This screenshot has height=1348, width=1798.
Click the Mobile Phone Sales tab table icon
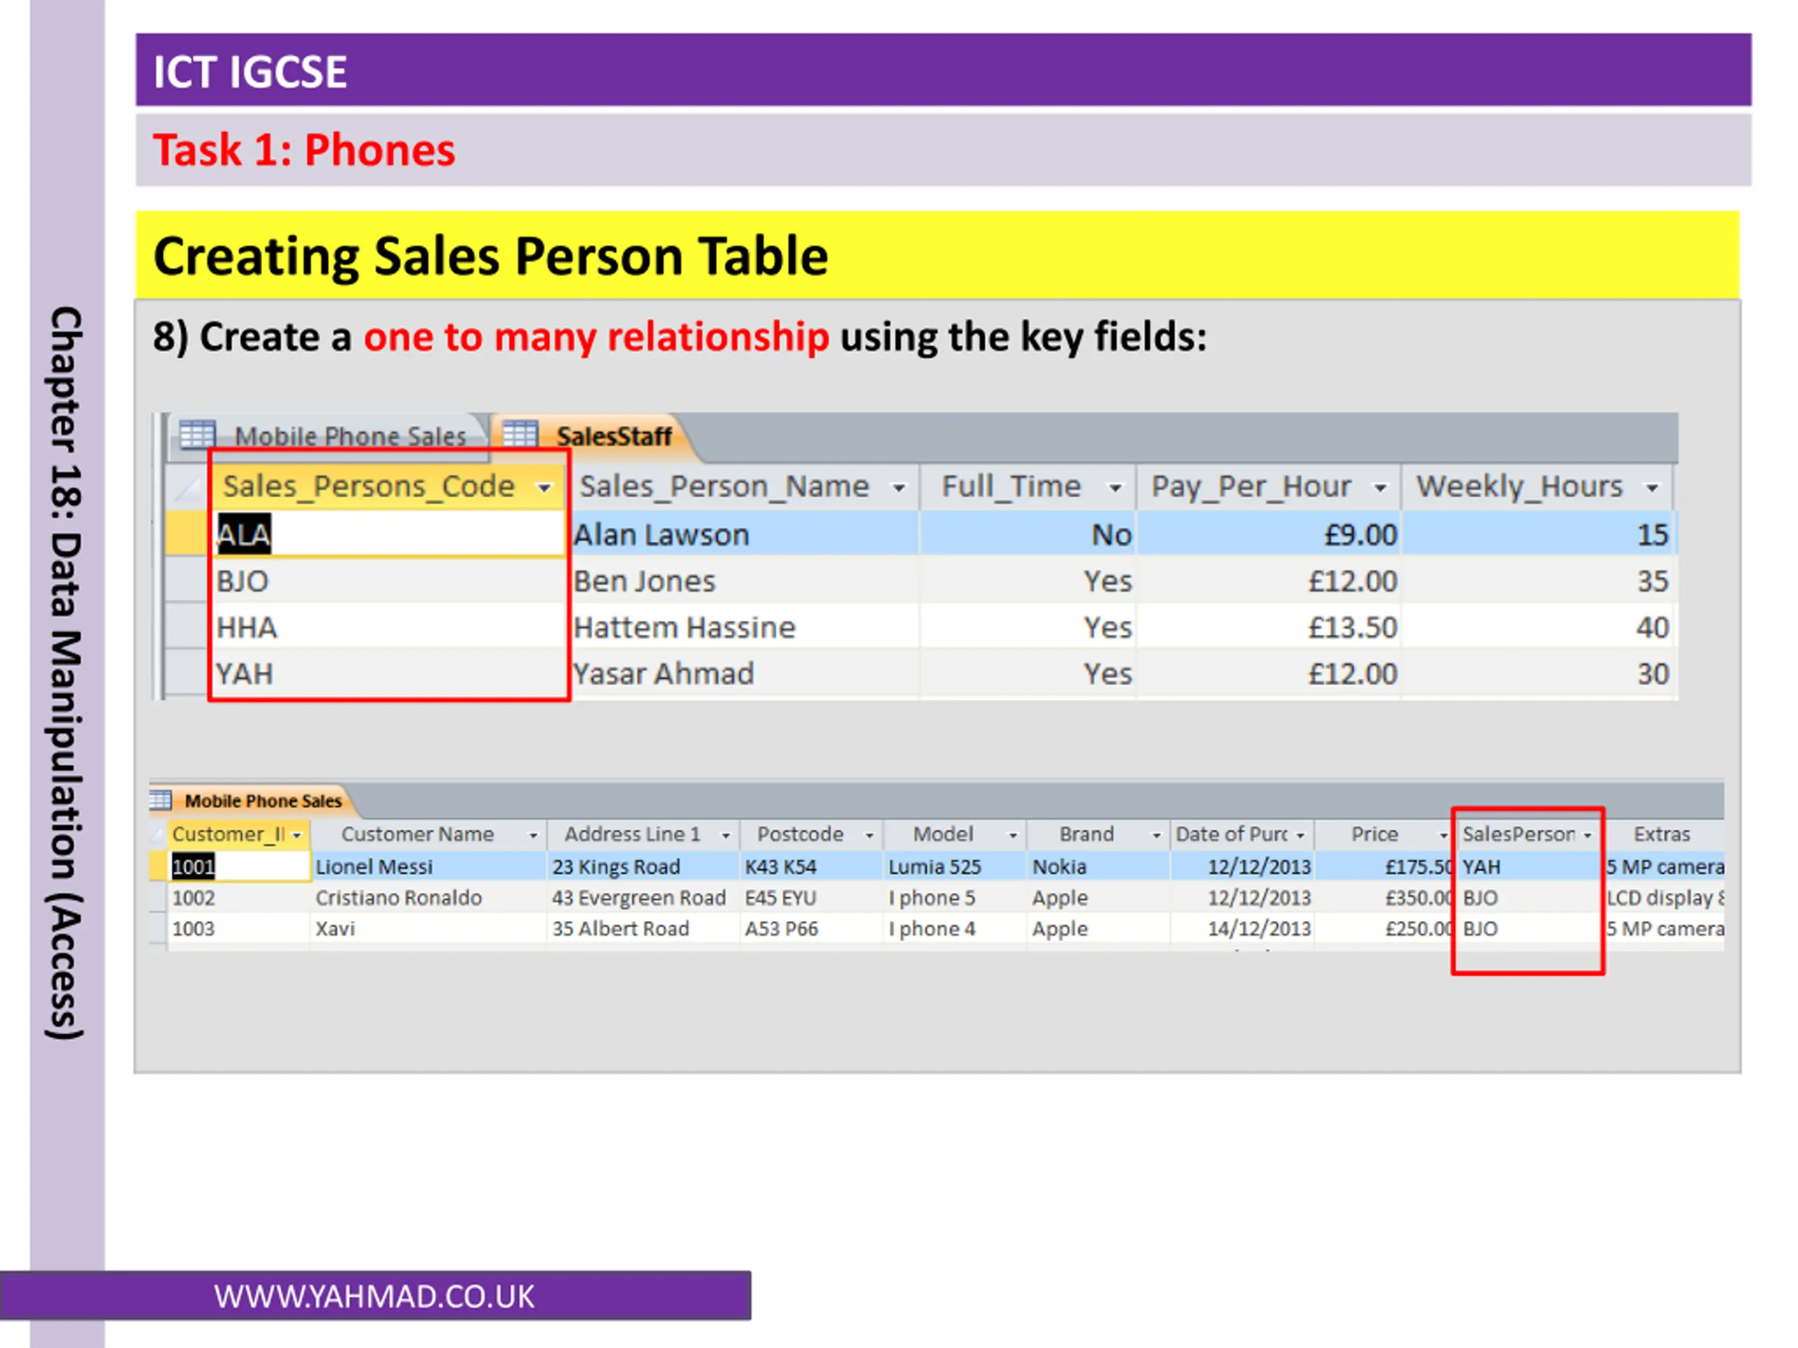coord(197,435)
